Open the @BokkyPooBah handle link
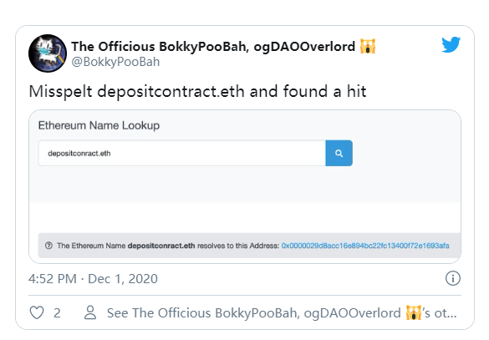 coord(115,62)
